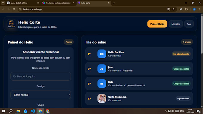
Task: Open the Painel Hélio view
Action: (x=157, y=24)
